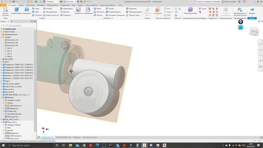Open the Autodesk Inventor taskbar icon
This screenshot has width=263, height=148.
[144, 145]
